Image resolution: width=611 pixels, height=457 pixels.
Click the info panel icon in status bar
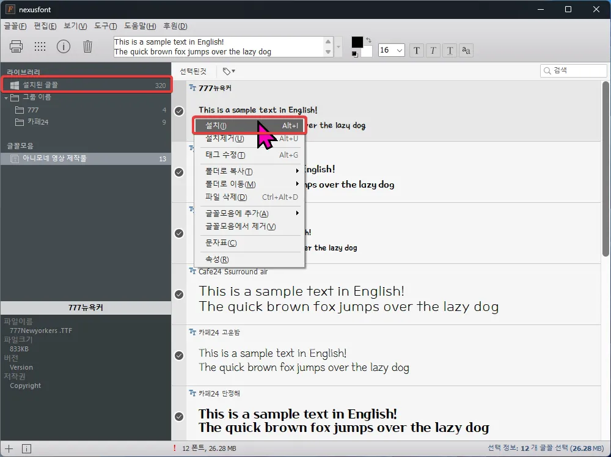point(26,448)
